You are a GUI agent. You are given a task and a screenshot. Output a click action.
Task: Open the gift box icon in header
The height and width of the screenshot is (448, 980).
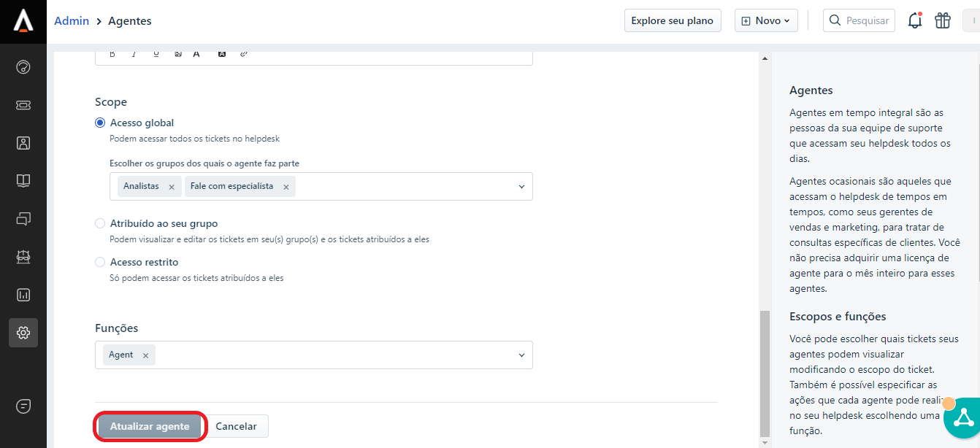(943, 20)
